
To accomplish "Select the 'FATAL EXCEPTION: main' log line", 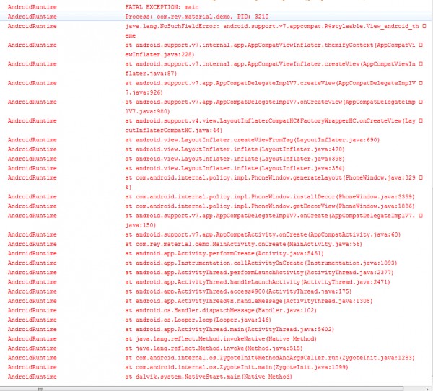I will 162,7.
